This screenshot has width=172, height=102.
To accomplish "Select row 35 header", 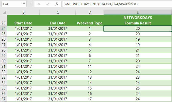I will click(x=3, y=88).
